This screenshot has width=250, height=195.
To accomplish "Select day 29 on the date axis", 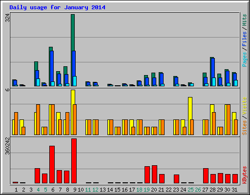I will coord(220,190).
